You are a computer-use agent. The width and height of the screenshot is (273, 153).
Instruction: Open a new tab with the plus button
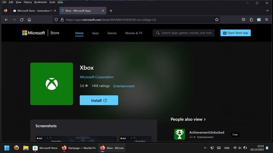111,11
